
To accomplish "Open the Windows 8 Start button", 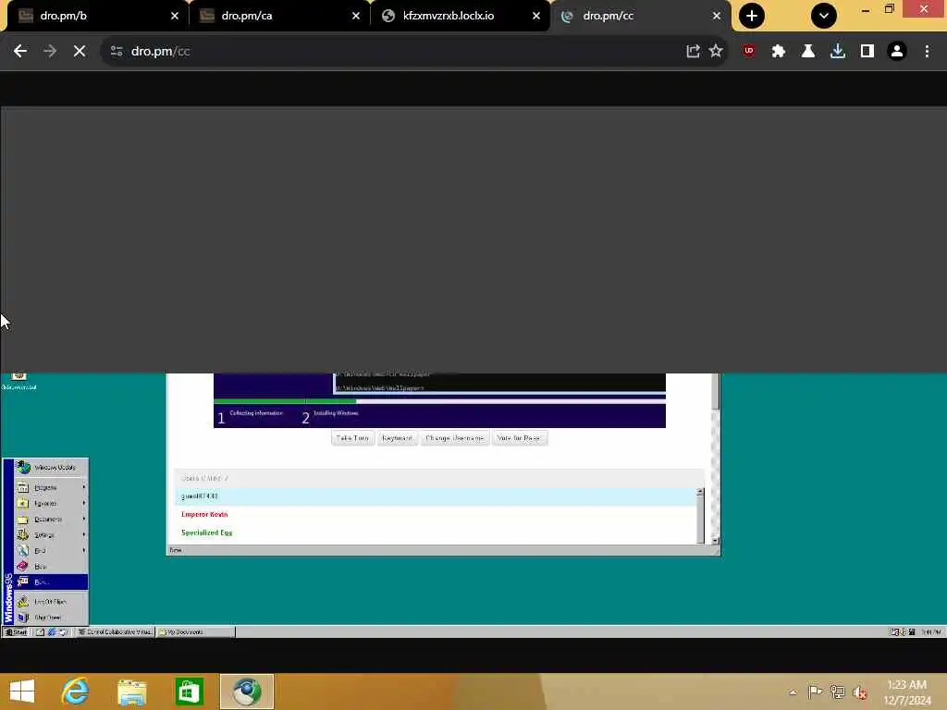I will pyautogui.click(x=22, y=692).
